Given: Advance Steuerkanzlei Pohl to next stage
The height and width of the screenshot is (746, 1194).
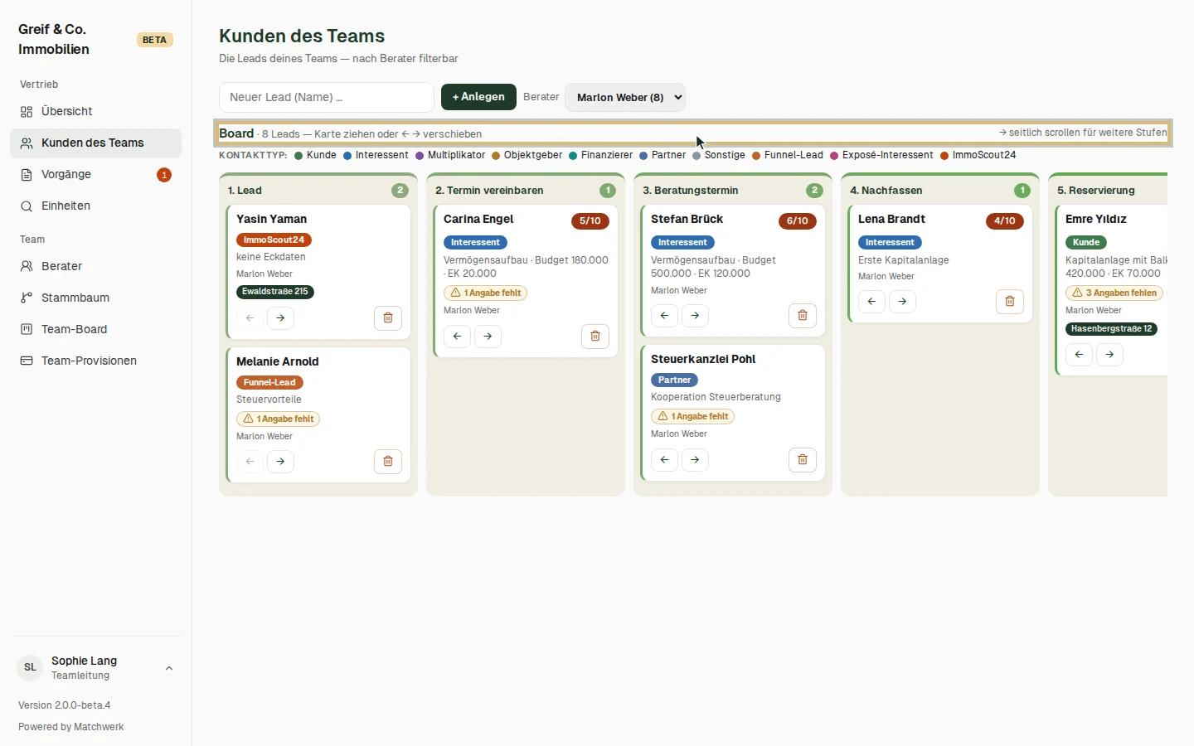Looking at the screenshot, I should [x=696, y=460].
